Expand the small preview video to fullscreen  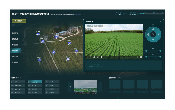point(95,93)
